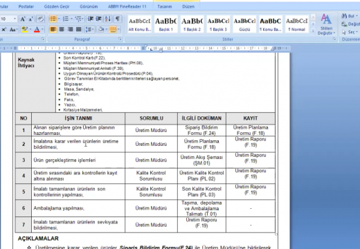Switch to the Görünüm tab
Screen dimensions: 360x249
pos(89,7)
